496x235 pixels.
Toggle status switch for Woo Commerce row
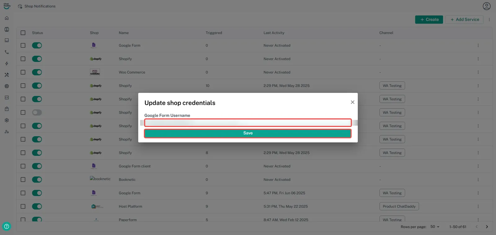[37, 72]
